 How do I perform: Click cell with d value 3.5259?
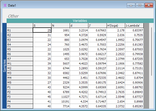[79, 73]
